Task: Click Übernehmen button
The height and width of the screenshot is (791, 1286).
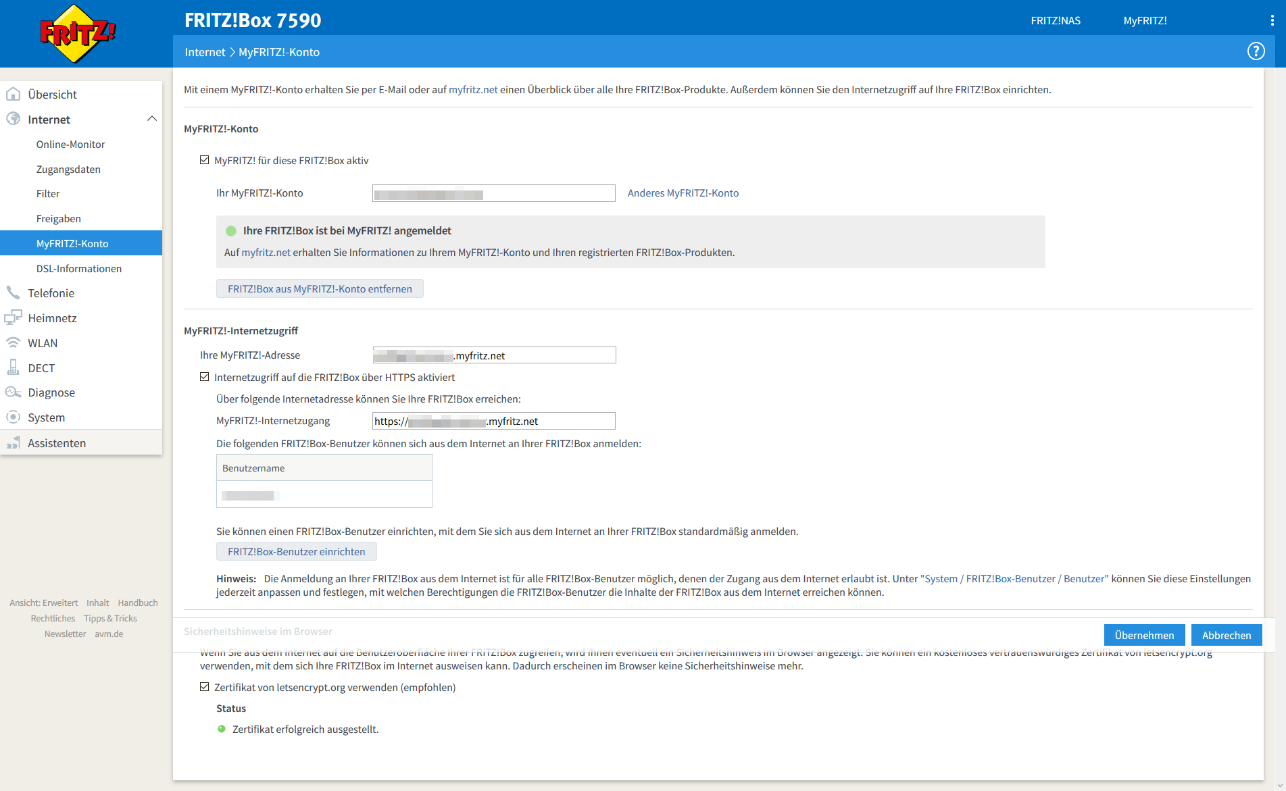Action: coord(1144,635)
